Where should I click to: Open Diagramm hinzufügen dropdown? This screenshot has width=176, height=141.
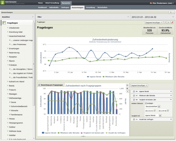click(154, 23)
